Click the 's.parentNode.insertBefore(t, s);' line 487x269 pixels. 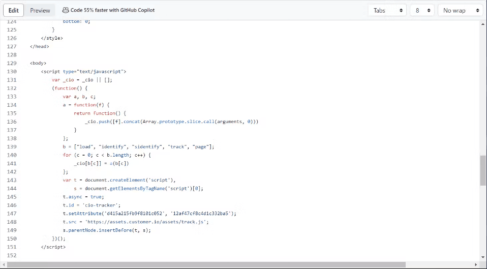[x=107, y=230]
